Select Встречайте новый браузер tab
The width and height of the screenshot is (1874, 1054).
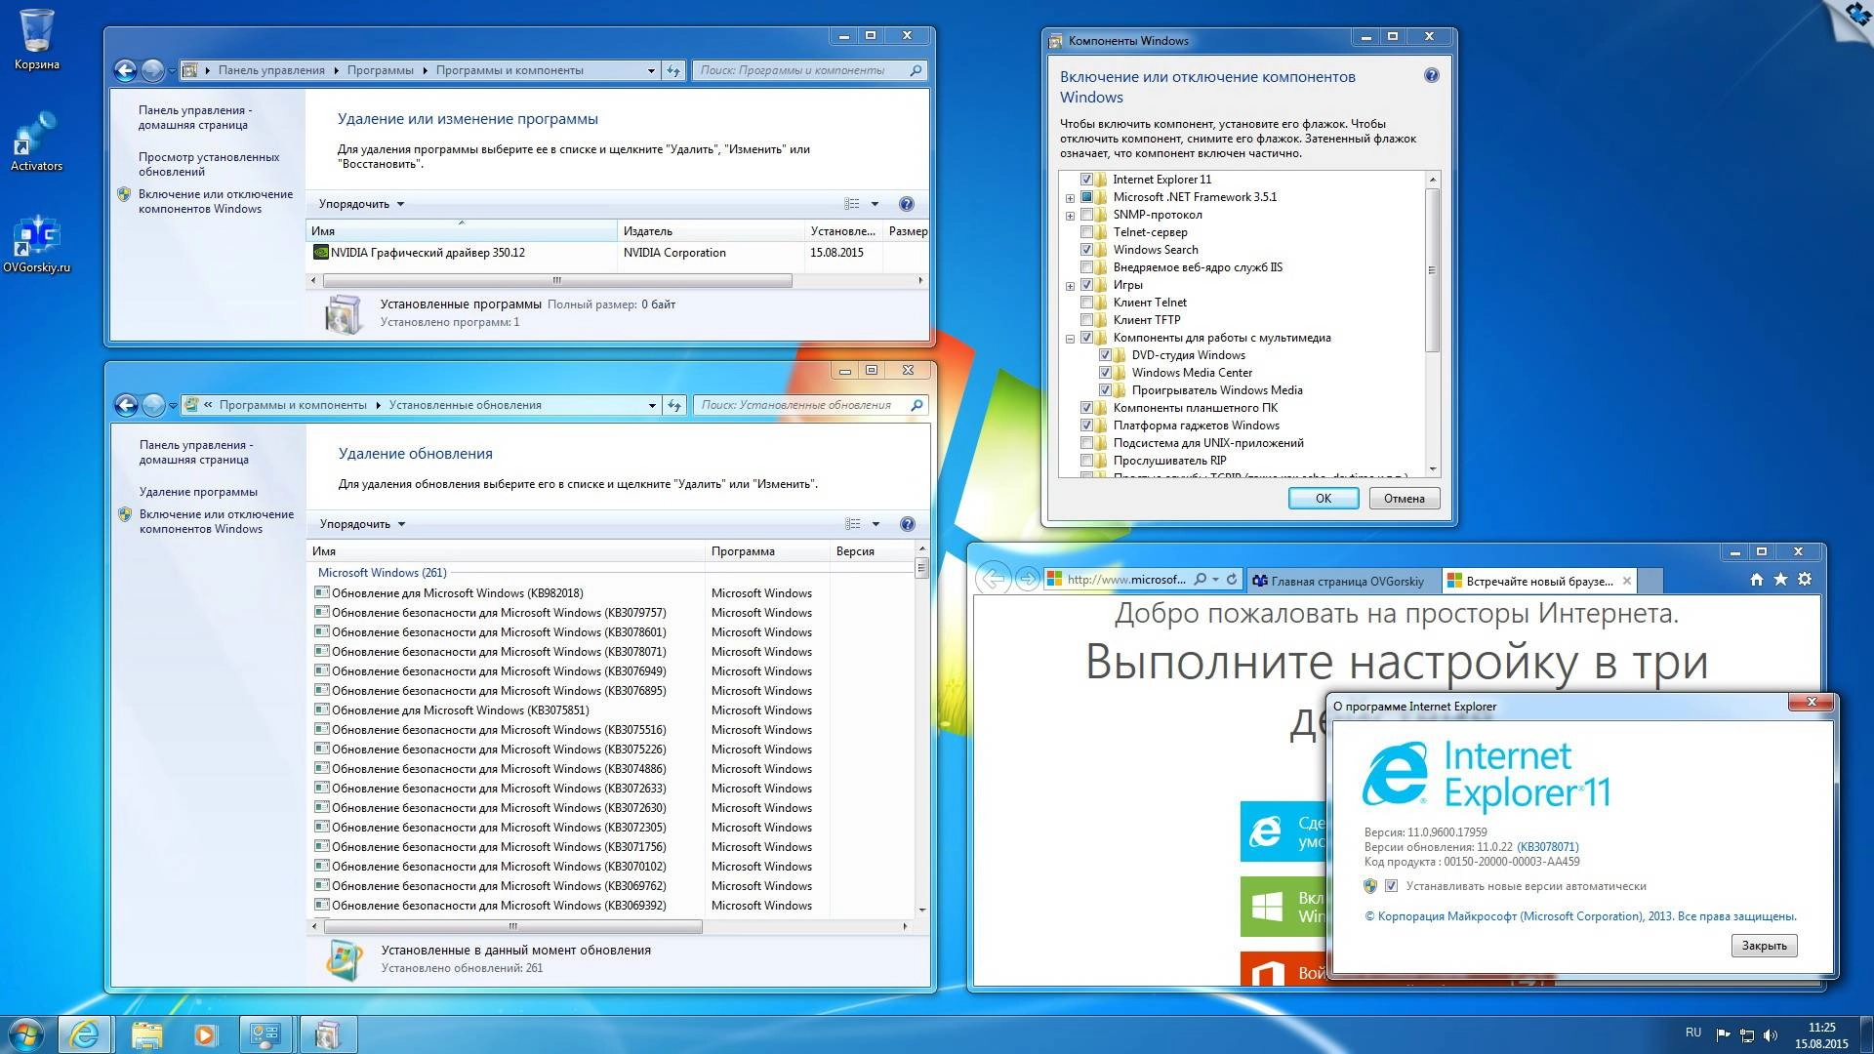click(1539, 581)
